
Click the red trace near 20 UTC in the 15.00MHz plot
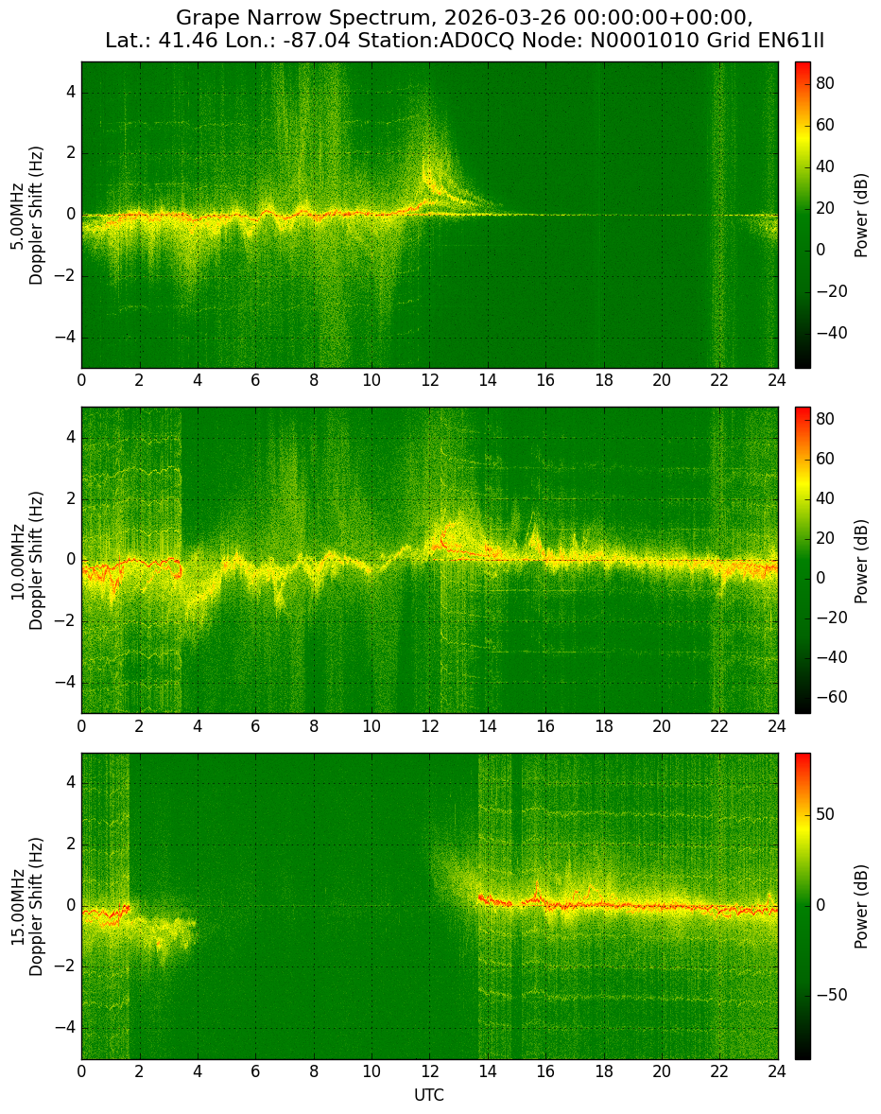[x=662, y=907]
